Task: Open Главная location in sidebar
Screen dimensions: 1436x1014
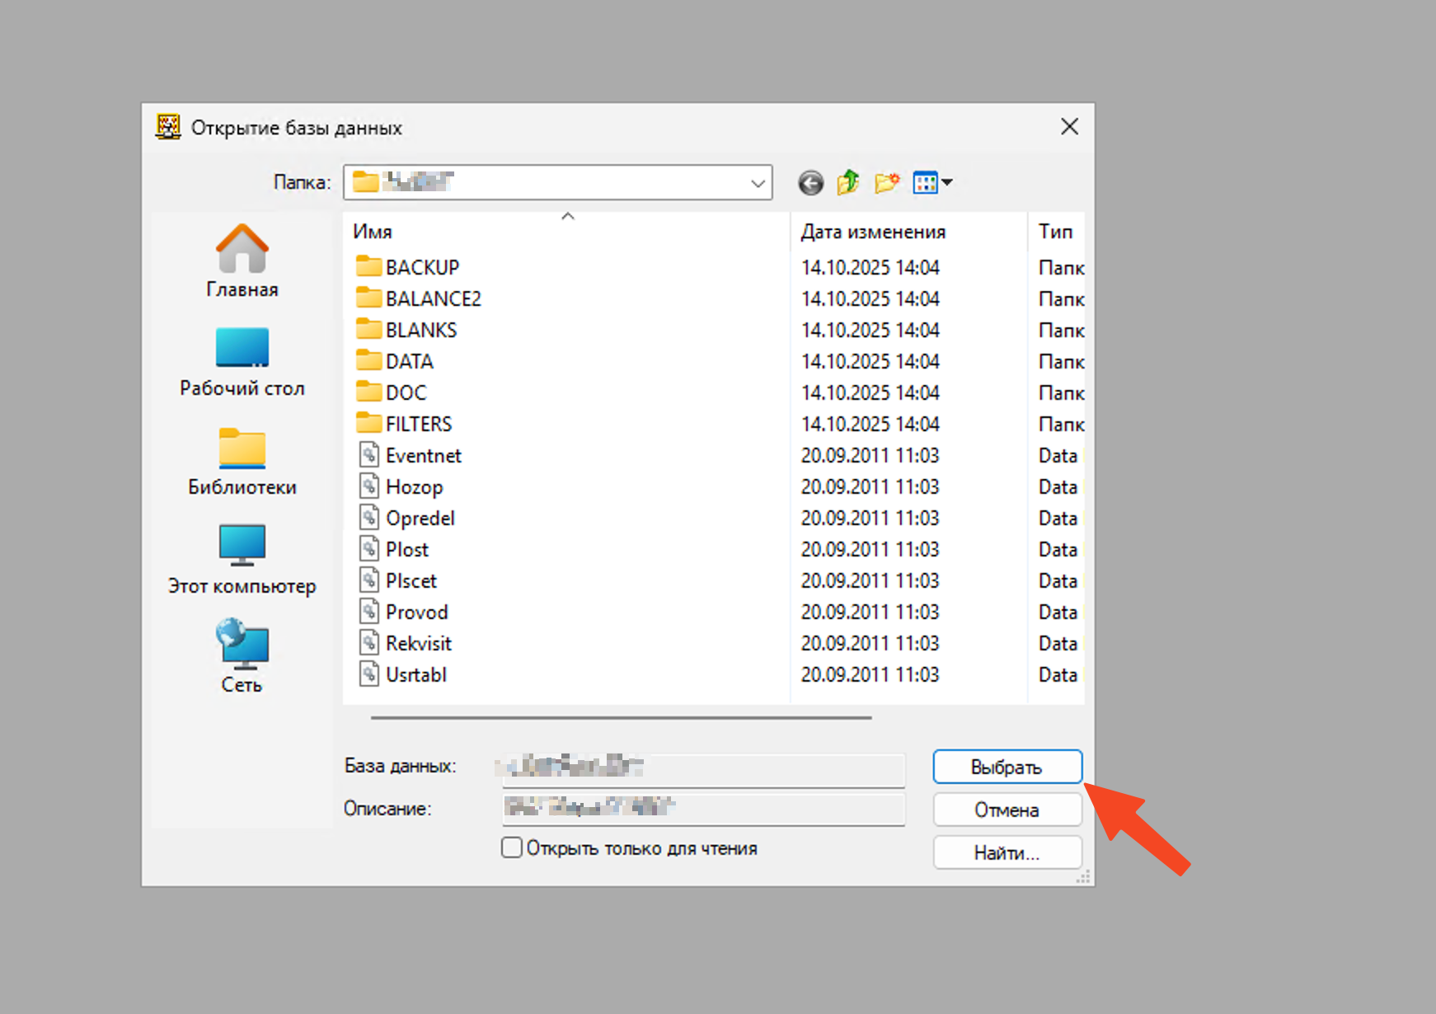Action: tap(242, 261)
